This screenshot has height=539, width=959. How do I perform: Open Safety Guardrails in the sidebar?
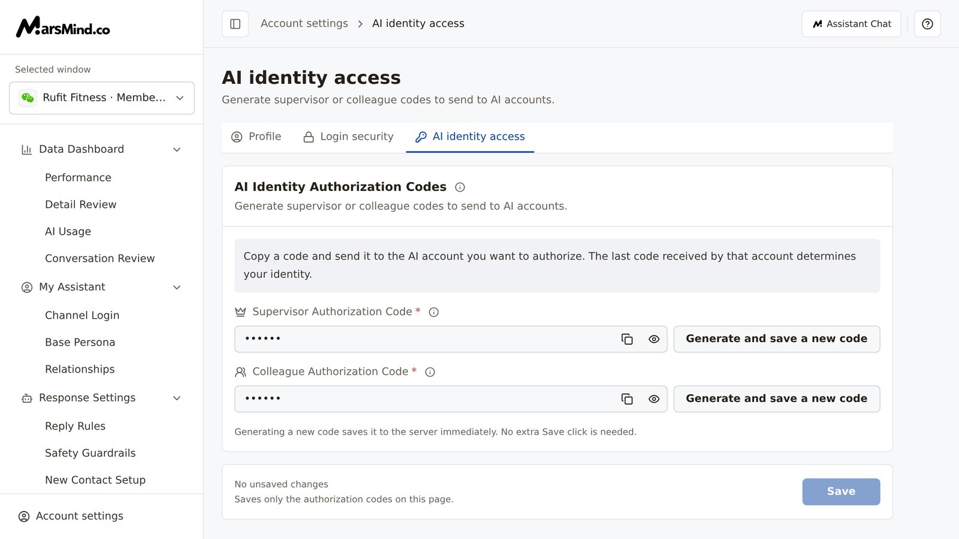tap(90, 453)
